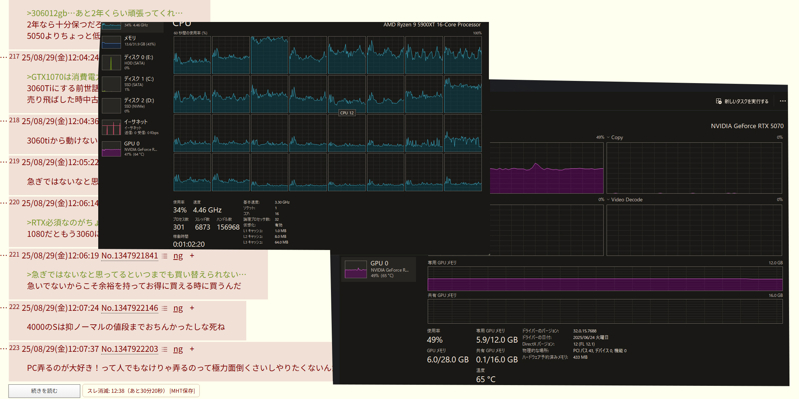Click ng link on post 222
The width and height of the screenshot is (799, 399).
pos(178,308)
